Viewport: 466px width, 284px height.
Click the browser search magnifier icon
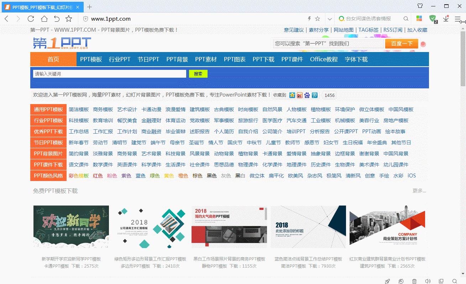click(406, 19)
